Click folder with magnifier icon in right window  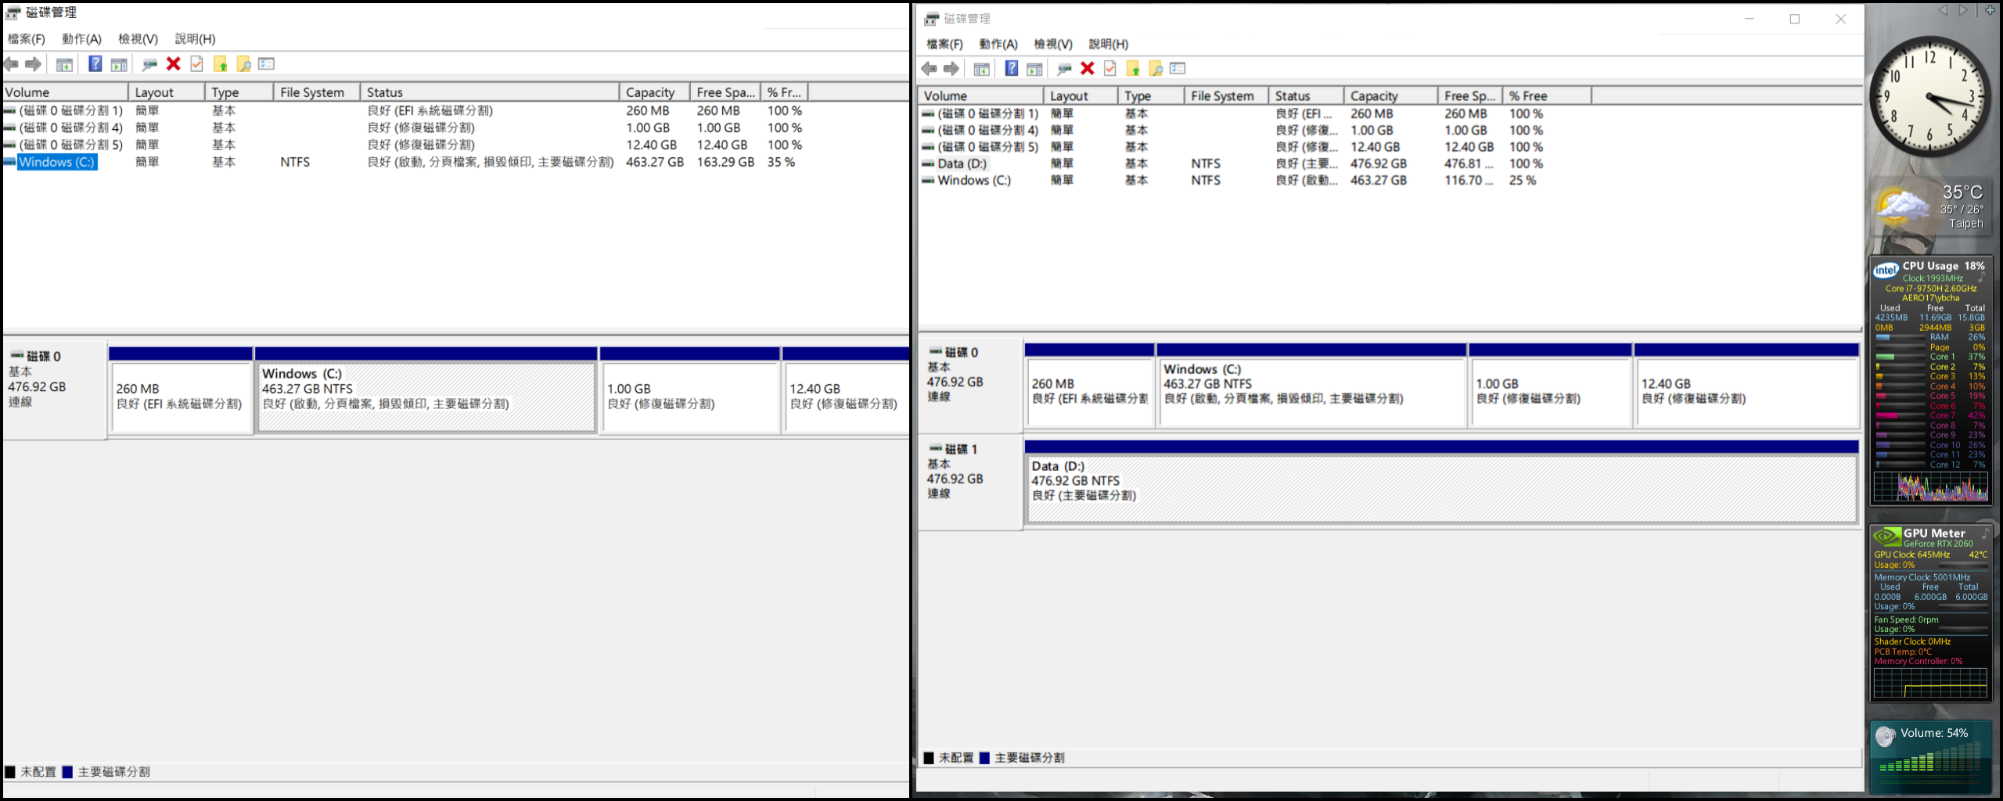pos(1156,69)
